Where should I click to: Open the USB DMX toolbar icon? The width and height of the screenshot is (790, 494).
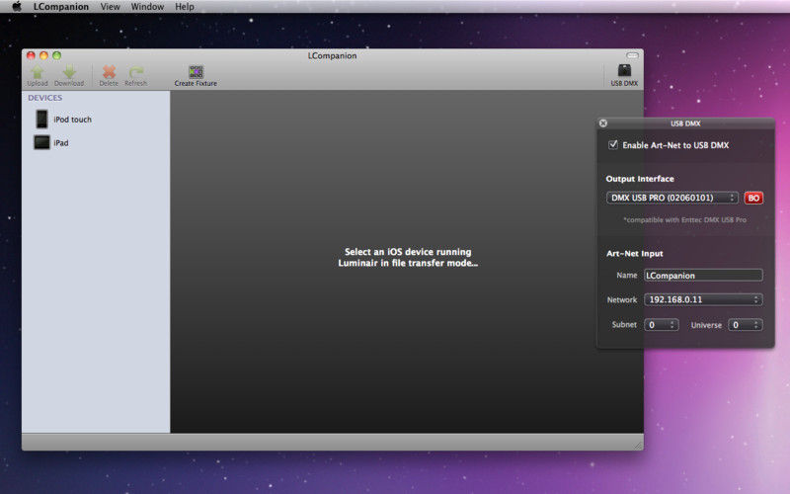(x=624, y=73)
